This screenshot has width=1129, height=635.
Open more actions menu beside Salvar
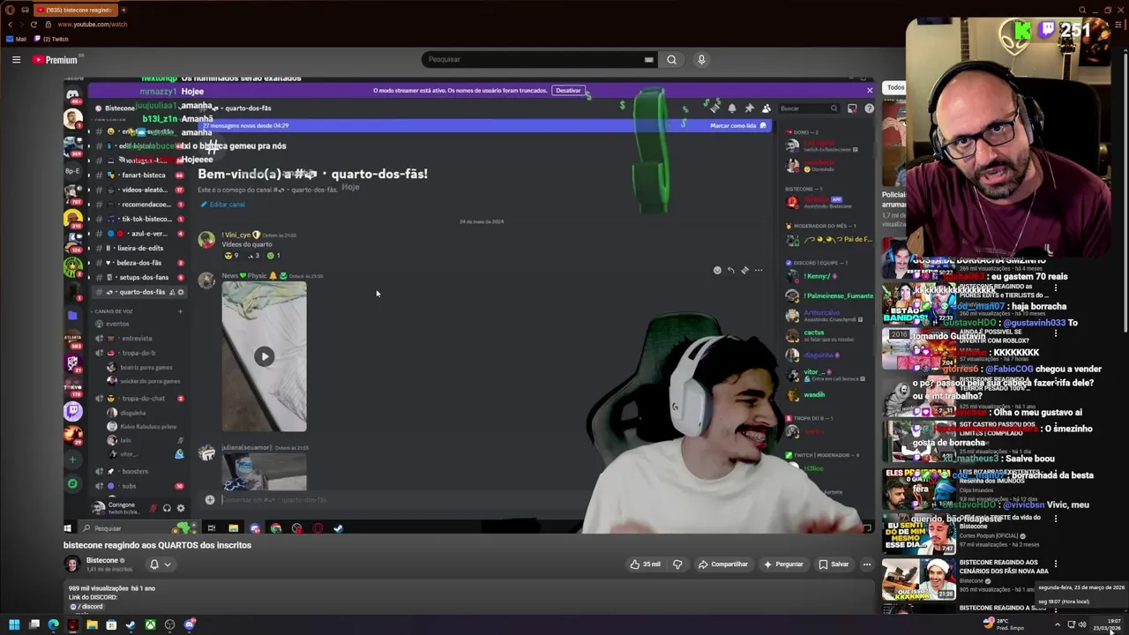coord(867,564)
